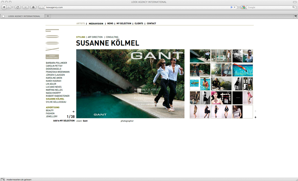Open the MEDIAVISION menu item
Image resolution: width=298 pixels, height=181 pixels.
tap(96, 23)
